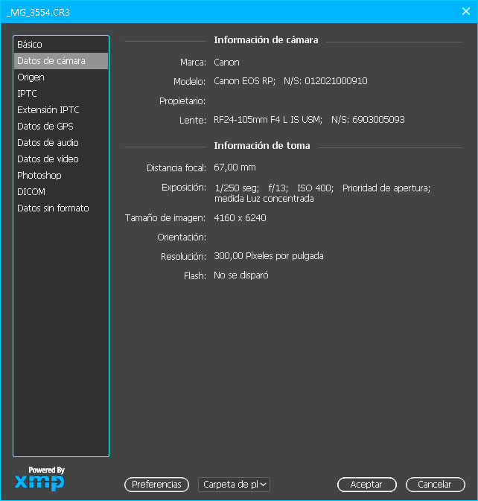Click the Información de cámara heading

click(x=266, y=40)
